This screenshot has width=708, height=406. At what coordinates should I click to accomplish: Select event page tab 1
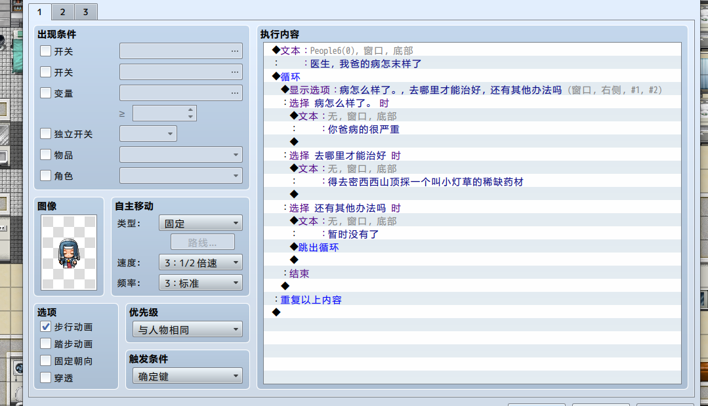coord(40,12)
